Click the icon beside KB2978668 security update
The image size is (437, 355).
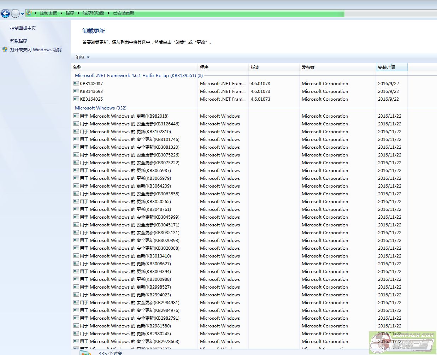tap(76, 342)
